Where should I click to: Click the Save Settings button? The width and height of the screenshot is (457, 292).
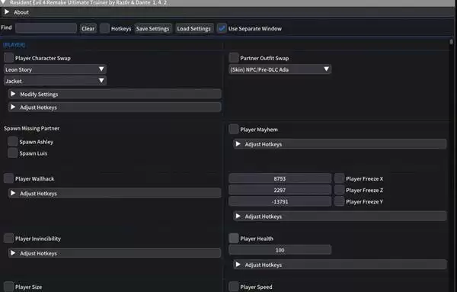tap(153, 28)
